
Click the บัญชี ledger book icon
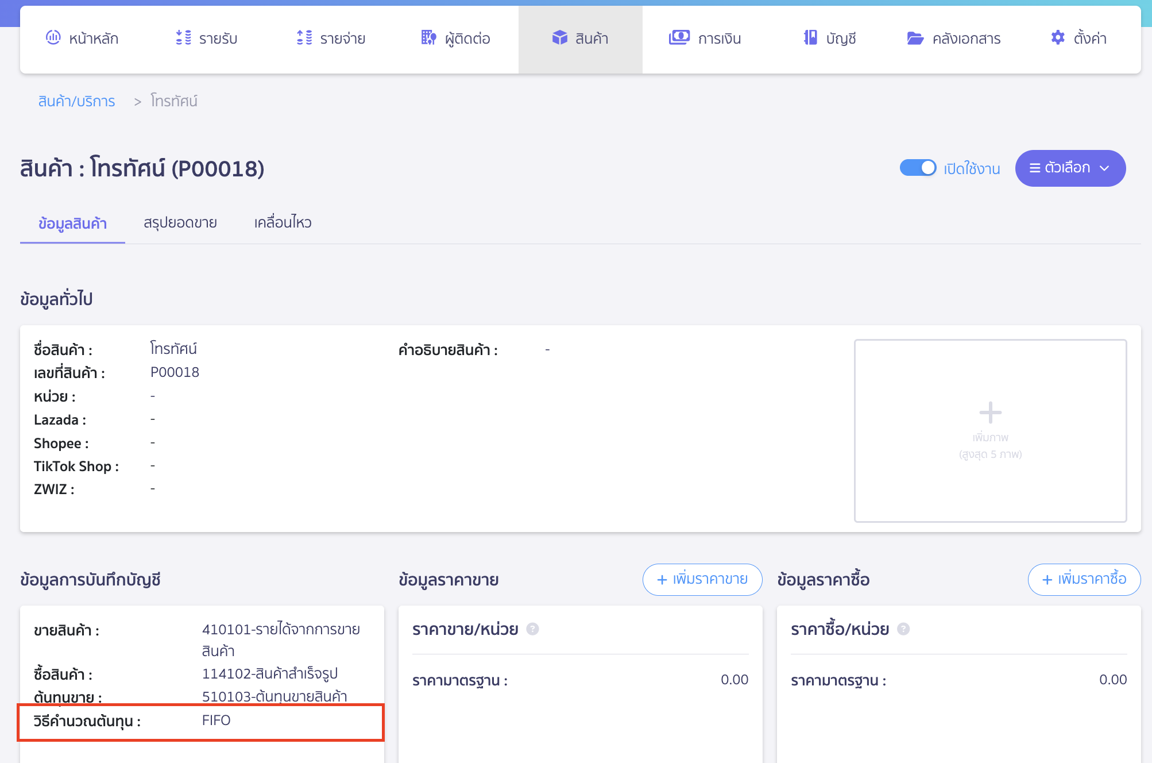point(810,38)
